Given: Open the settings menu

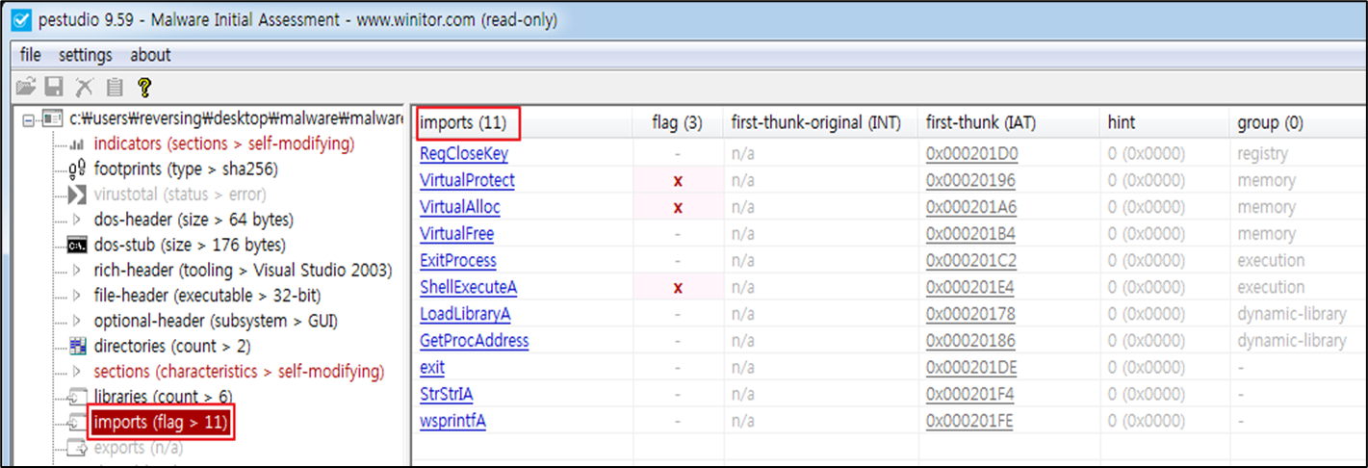Looking at the screenshot, I should [86, 55].
